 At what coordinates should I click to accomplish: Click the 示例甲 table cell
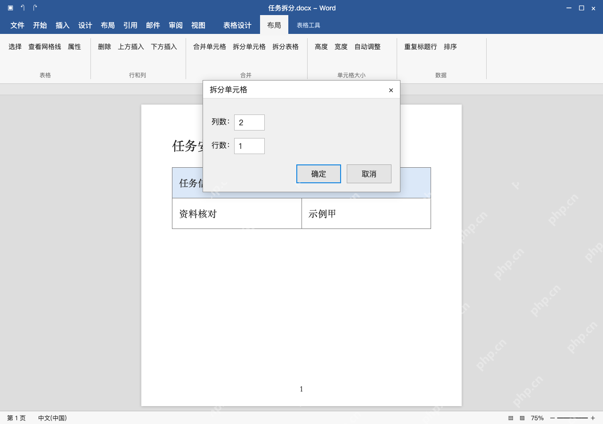click(x=366, y=213)
